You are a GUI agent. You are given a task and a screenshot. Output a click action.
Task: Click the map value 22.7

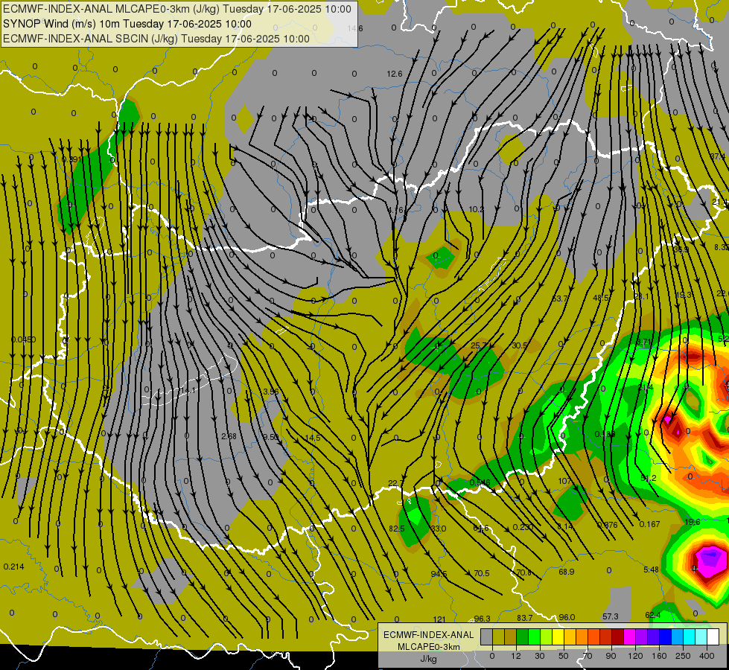tap(395, 484)
